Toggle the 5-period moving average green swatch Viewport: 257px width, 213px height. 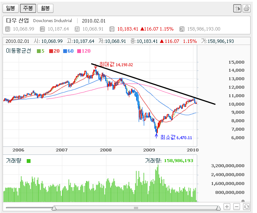(x=39, y=51)
